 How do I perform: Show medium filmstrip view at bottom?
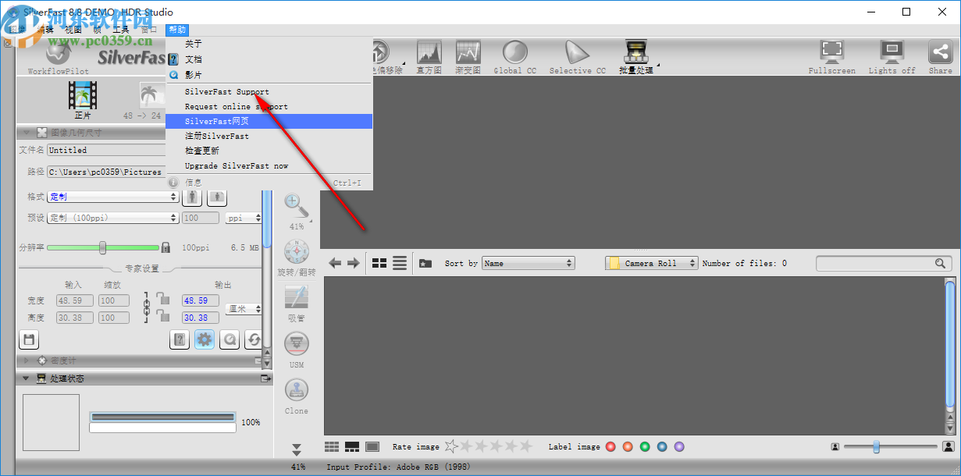pos(352,446)
